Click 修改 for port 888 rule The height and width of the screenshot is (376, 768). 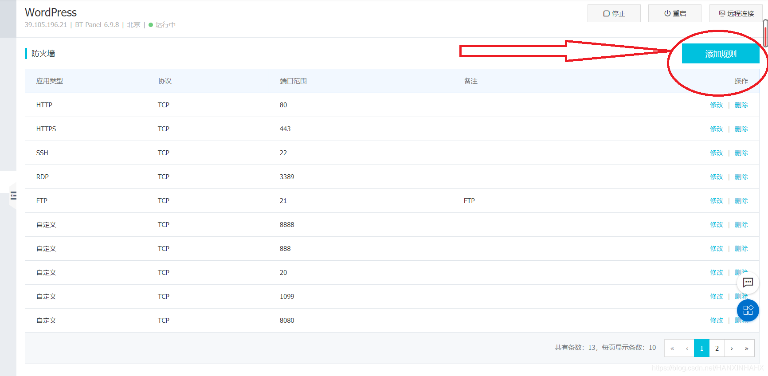coord(717,249)
